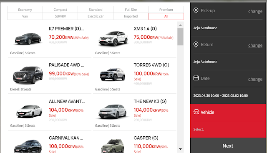Click the rental date range text
The width and height of the screenshot is (267, 153).
[x=221, y=95]
